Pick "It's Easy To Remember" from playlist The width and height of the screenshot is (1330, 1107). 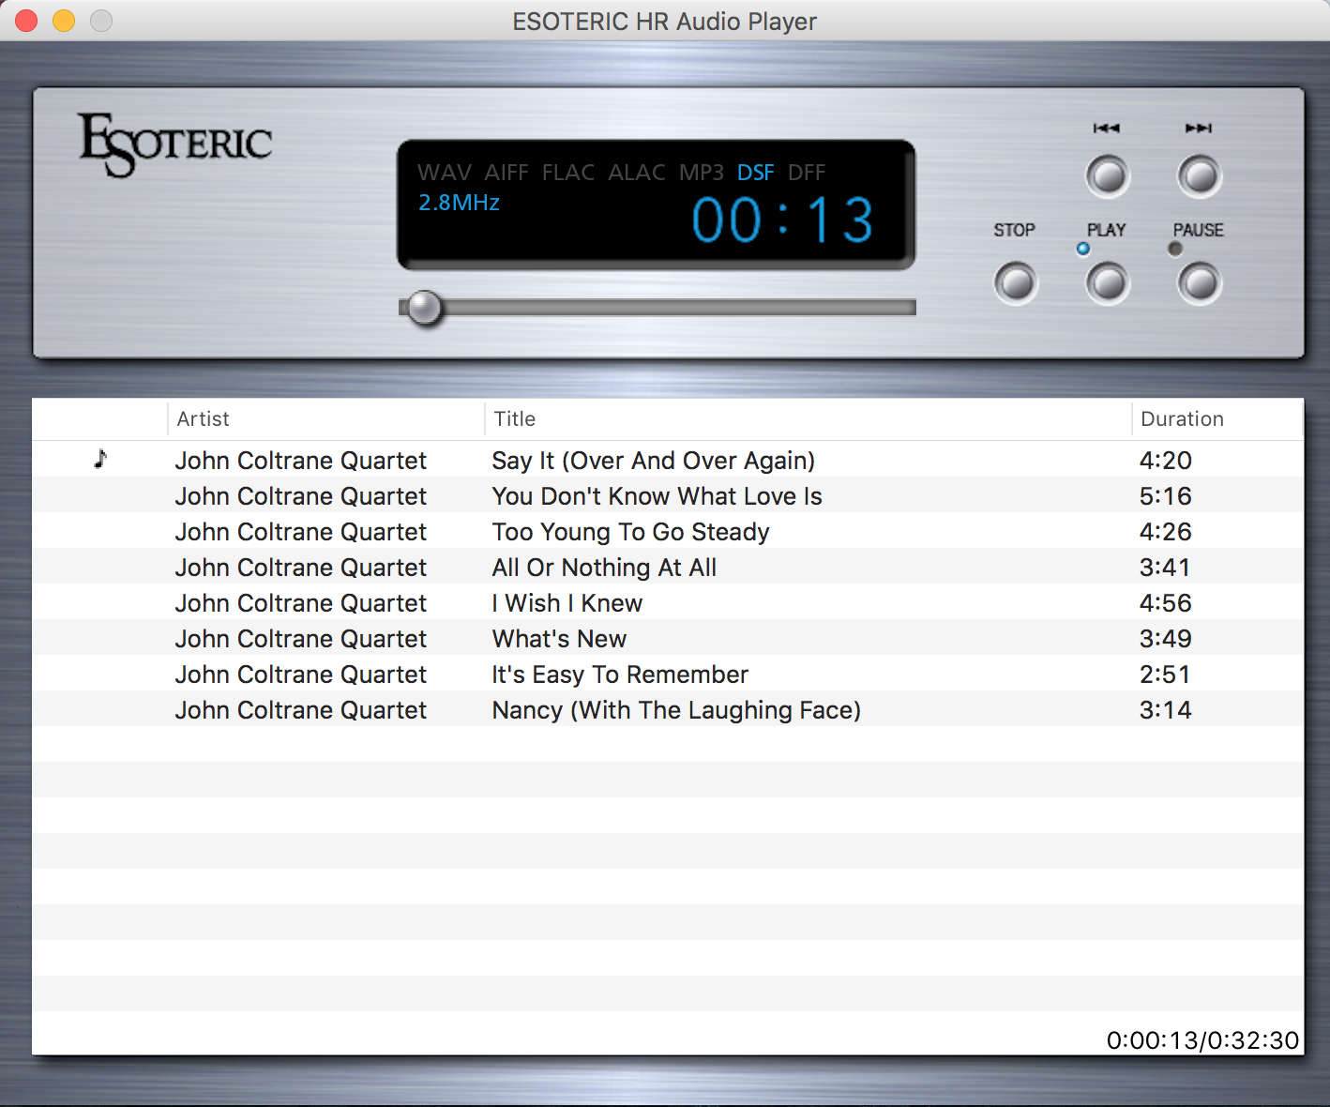[x=620, y=675]
